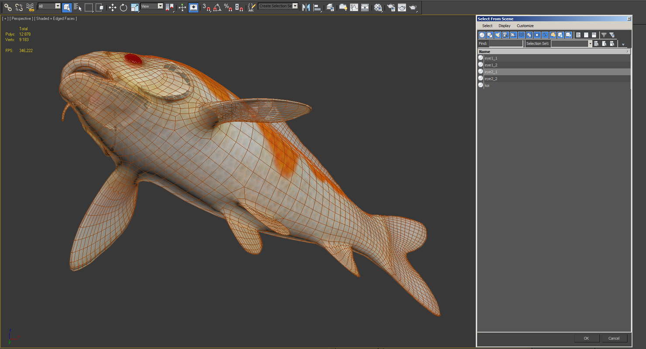
Task: Toggle Display Cameras filter in dialog
Action: (505, 35)
